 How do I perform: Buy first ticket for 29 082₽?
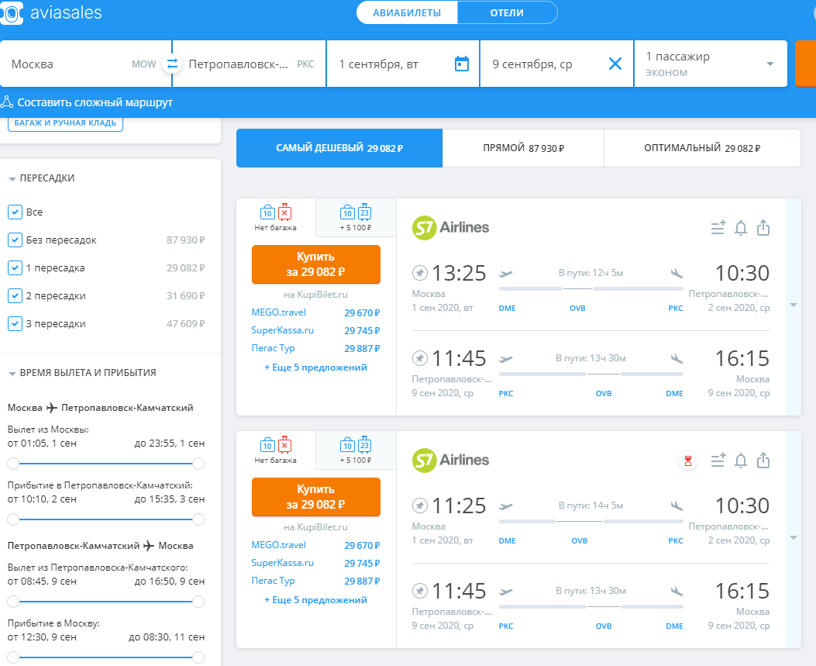316,264
